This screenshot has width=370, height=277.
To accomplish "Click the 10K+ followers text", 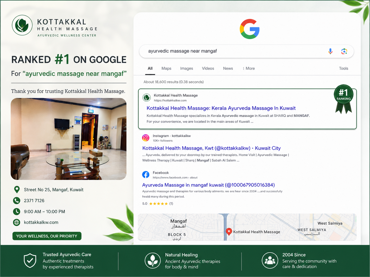I will click(163, 141).
